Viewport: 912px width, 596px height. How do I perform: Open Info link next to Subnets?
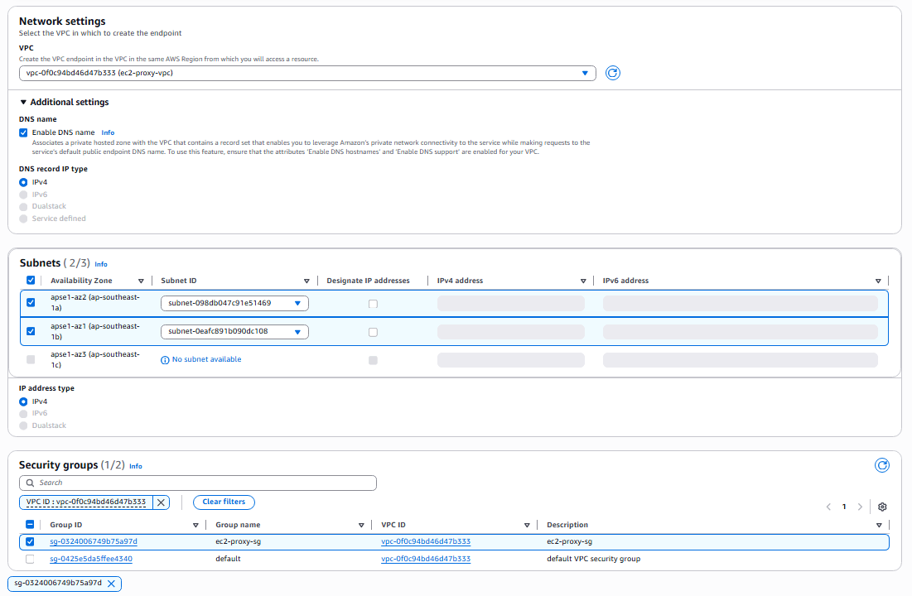(101, 264)
